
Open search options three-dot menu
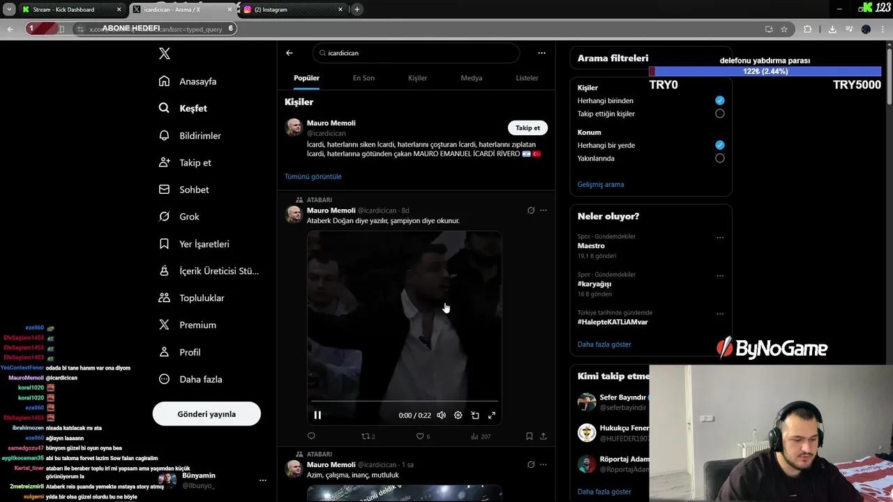tap(541, 53)
